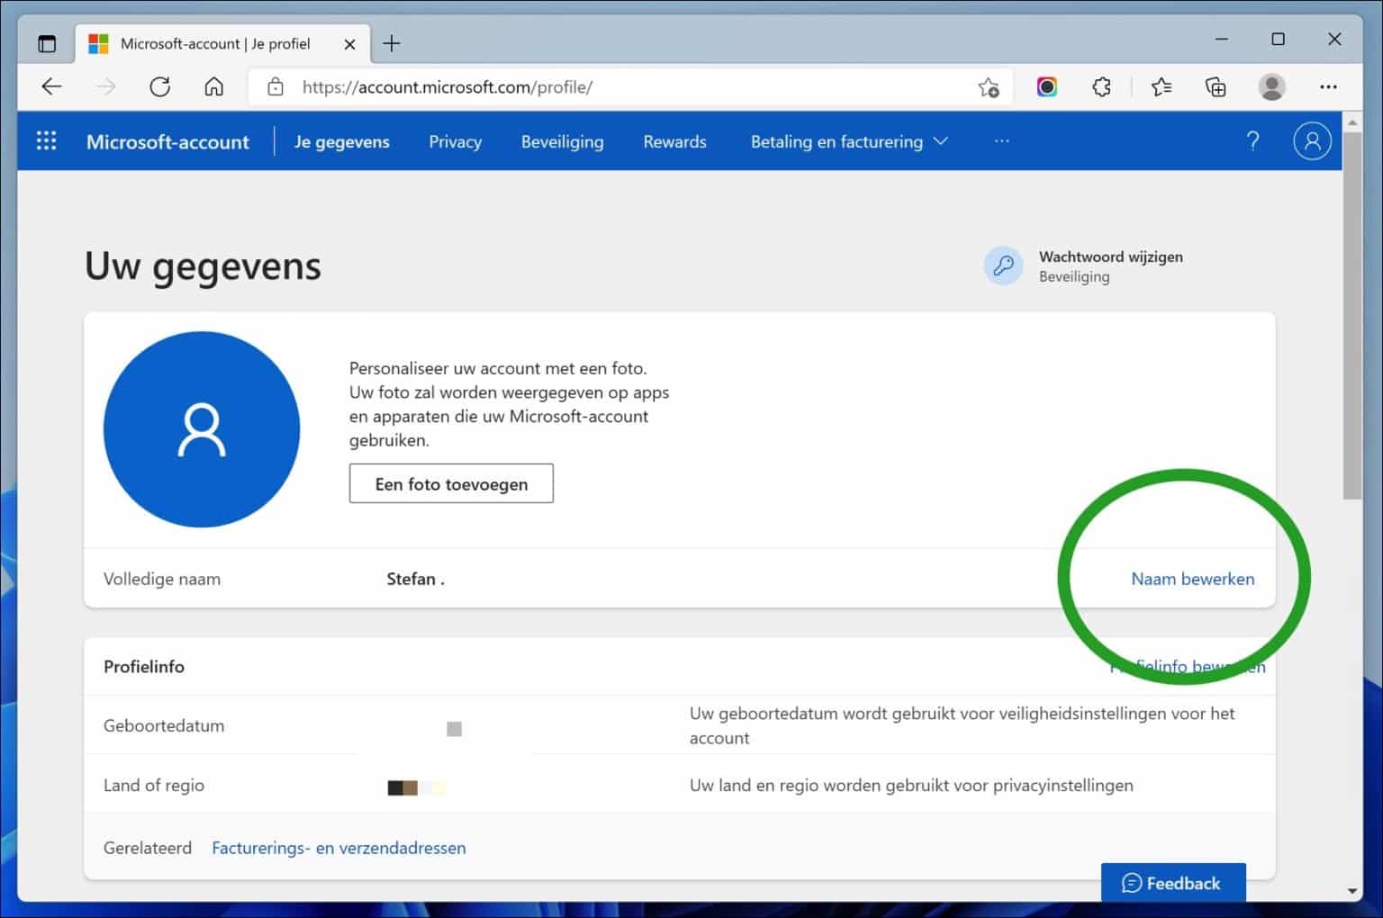This screenshot has width=1383, height=918.
Task: Open the browser profile avatar
Action: 1271,87
